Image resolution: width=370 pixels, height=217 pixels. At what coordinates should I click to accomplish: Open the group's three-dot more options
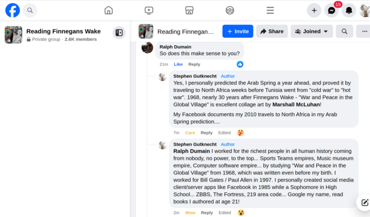[364, 31]
